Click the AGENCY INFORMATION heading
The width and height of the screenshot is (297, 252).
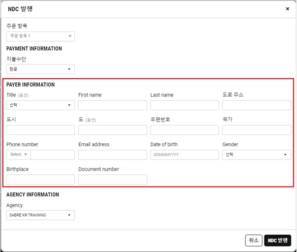click(x=33, y=194)
